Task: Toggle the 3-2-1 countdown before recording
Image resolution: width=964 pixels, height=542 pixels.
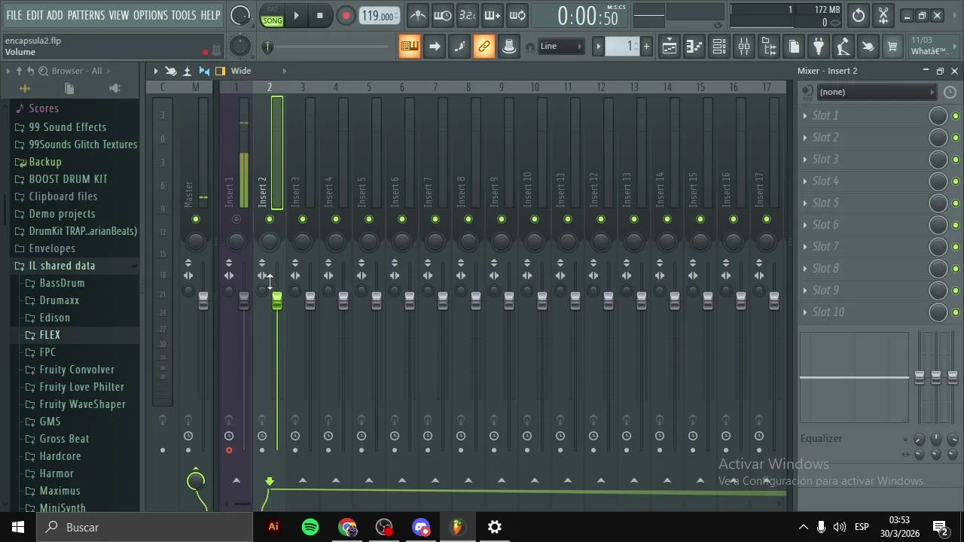Action: [x=467, y=15]
